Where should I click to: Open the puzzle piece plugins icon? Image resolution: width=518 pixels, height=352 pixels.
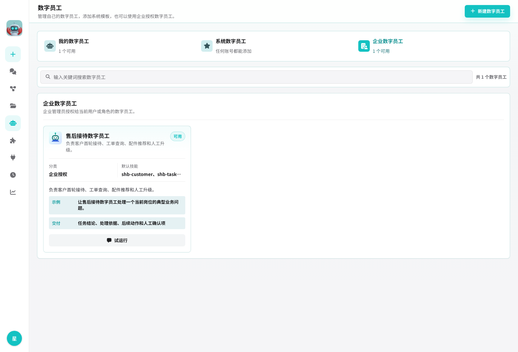point(13,140)
